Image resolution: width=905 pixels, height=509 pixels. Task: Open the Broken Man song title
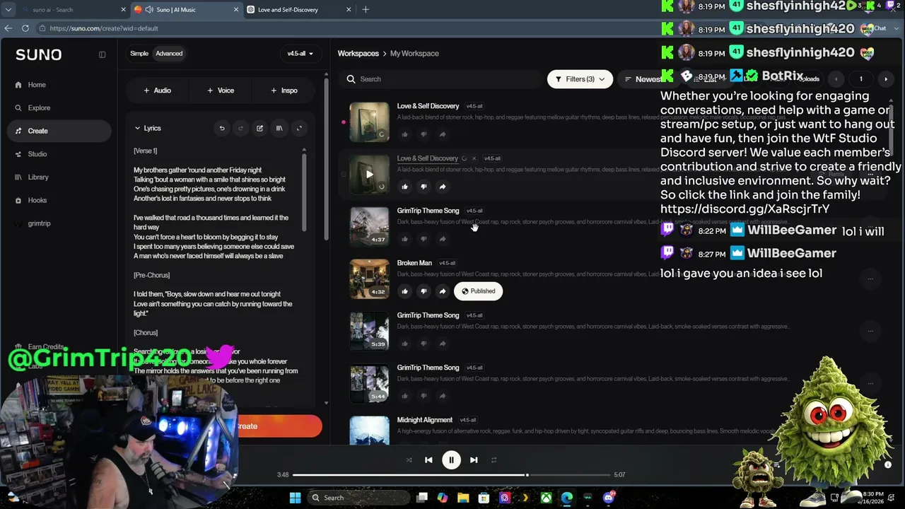(414, 263)
